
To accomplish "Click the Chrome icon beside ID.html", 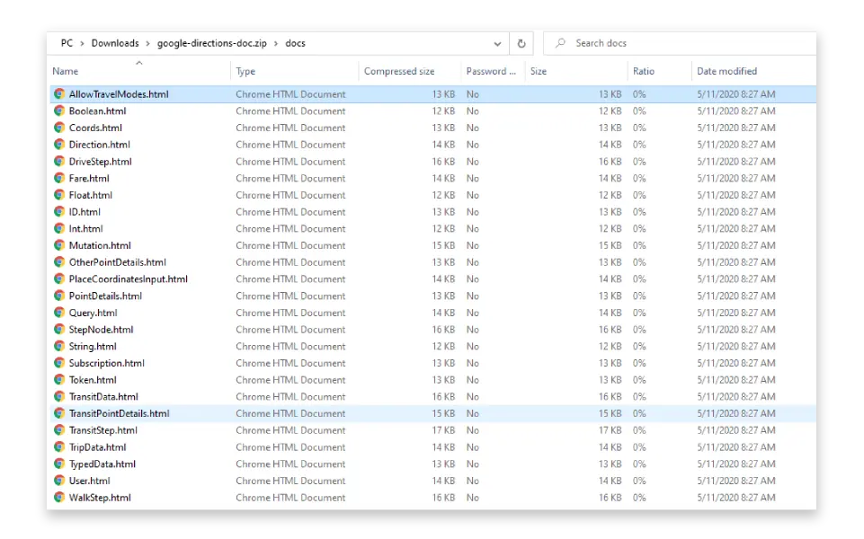I will tap(59, 211).
